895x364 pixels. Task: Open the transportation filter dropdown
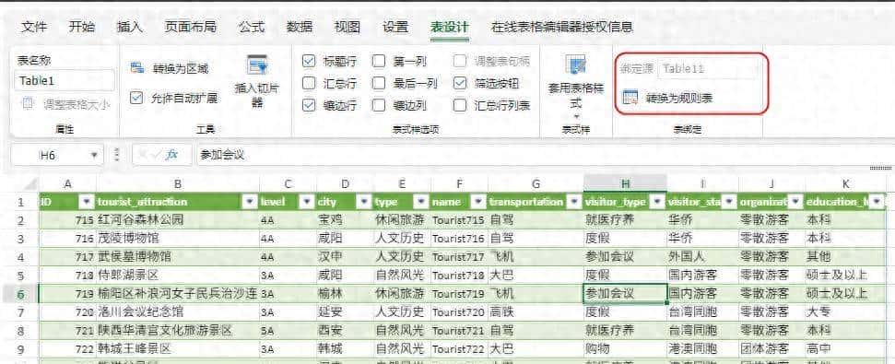(573, 202)
